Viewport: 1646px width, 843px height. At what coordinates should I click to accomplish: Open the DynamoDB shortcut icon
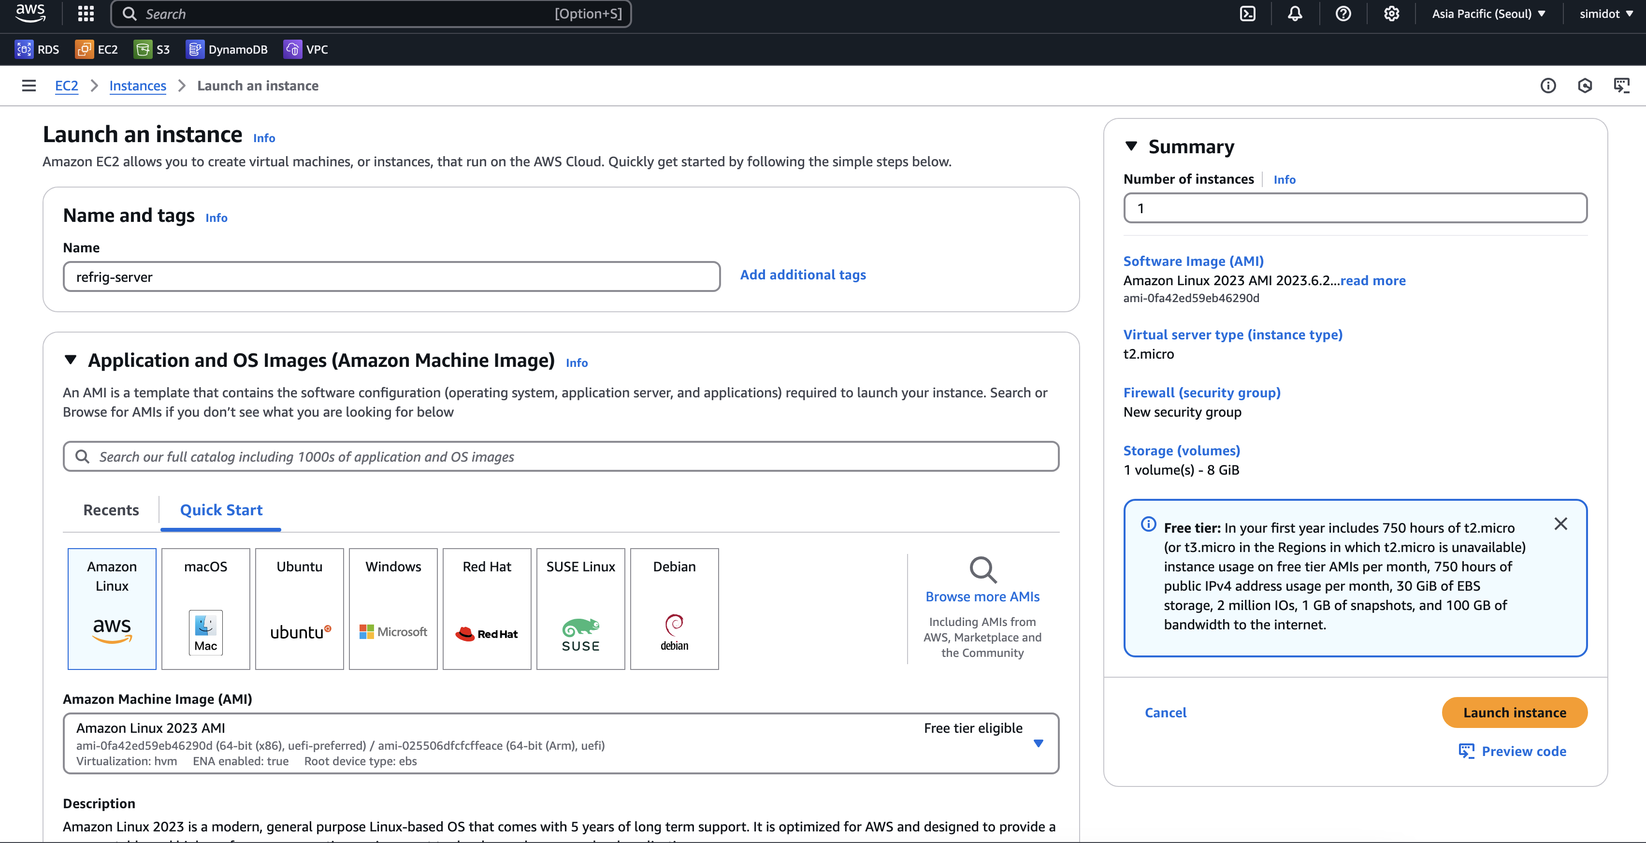(194, 49)
